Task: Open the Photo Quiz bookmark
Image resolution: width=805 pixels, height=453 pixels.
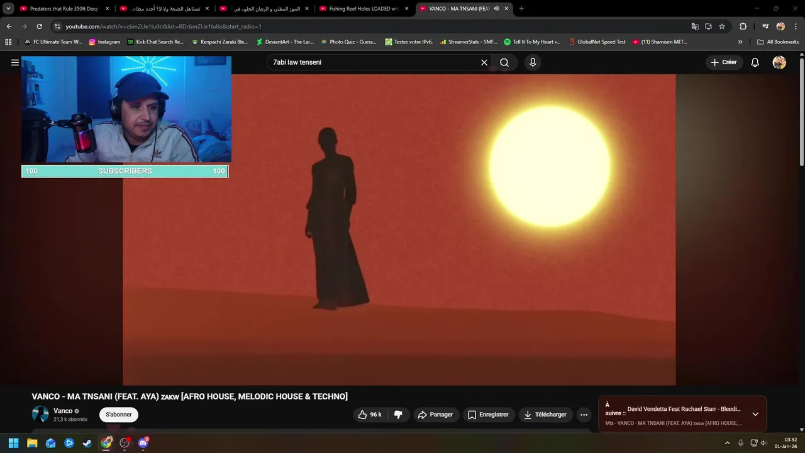Action: 349,42
